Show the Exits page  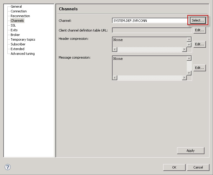pos(14,30)
